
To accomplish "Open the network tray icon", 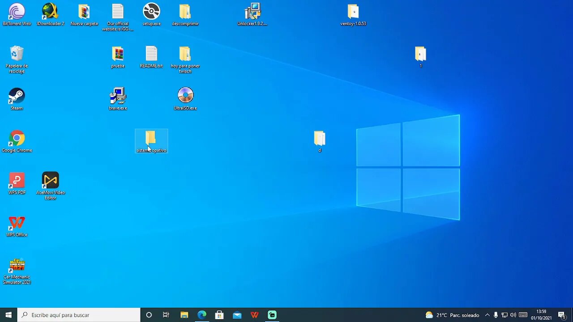I will [x=505, y=315].
